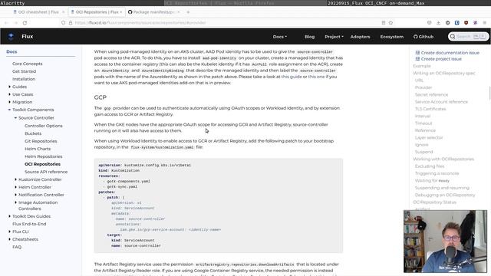This screenshot has height=276, width=491.
Task: Click the search magnifier icon
Action: 453,37
